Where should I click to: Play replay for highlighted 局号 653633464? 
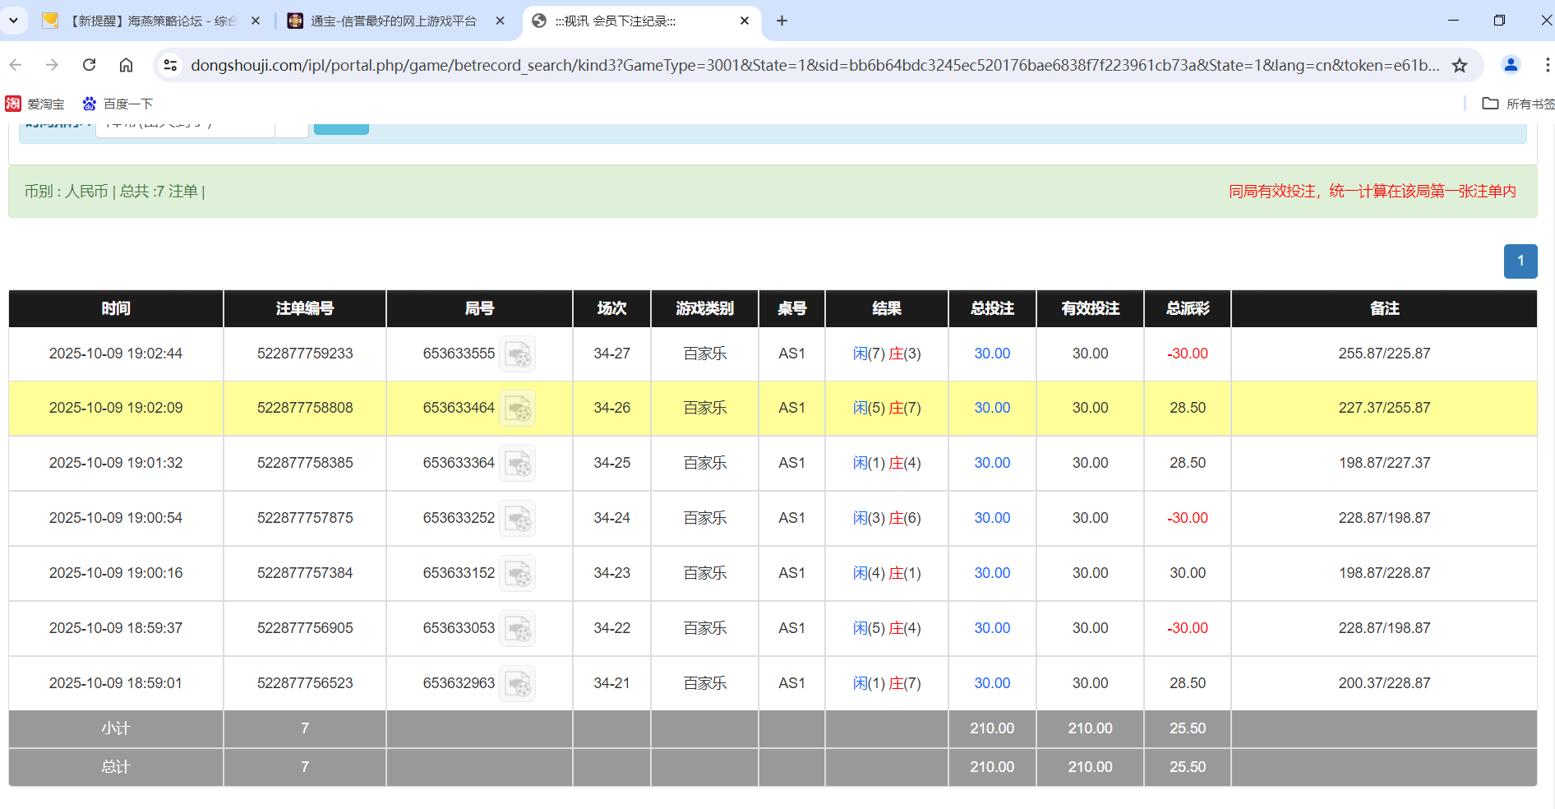coord(517,408)
